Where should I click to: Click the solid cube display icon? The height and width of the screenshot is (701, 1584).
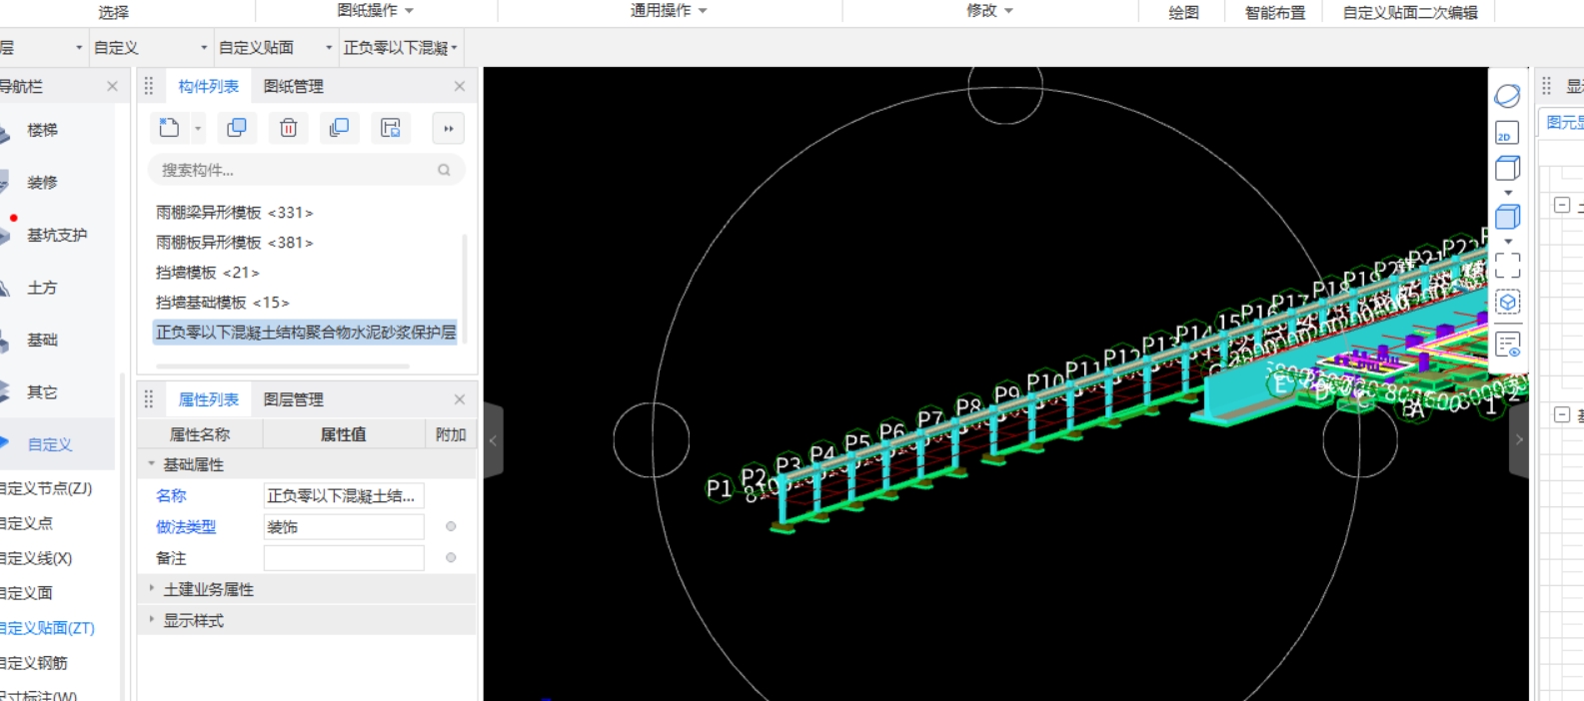1507,216
